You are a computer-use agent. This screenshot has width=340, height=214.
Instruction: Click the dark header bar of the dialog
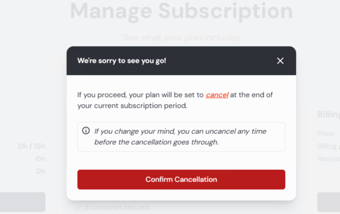coord(181,61)
